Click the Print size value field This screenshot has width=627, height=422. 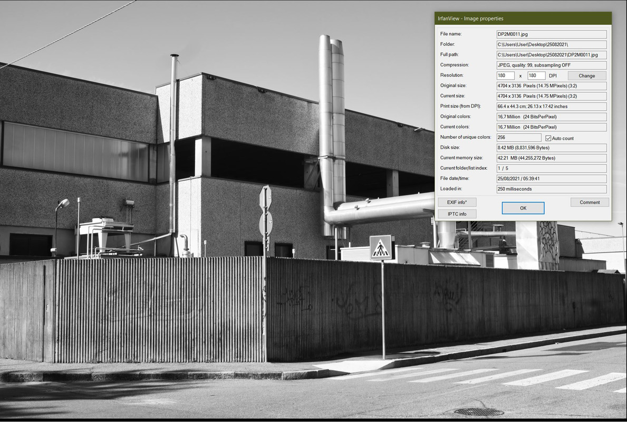[x=552, y=107]
